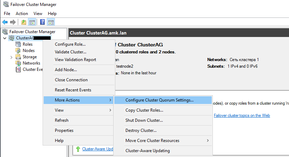The image size is (289, 157).
Task: Collapse the ClusterAG tree node
Action: [5, 38]
